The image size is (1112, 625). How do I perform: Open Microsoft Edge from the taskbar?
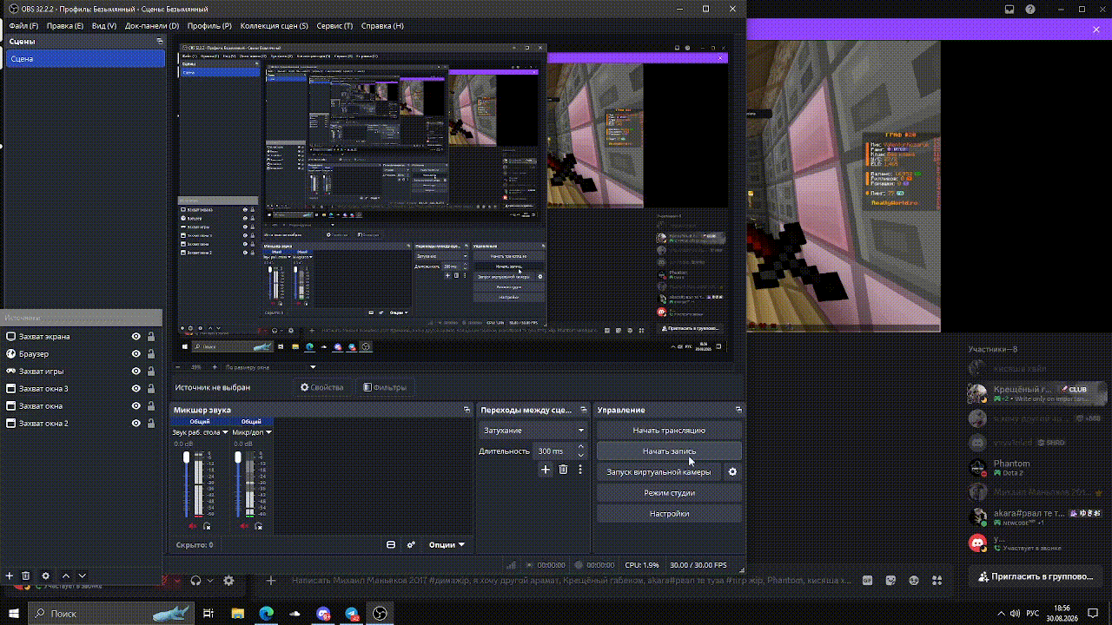(x=267, y=614)
